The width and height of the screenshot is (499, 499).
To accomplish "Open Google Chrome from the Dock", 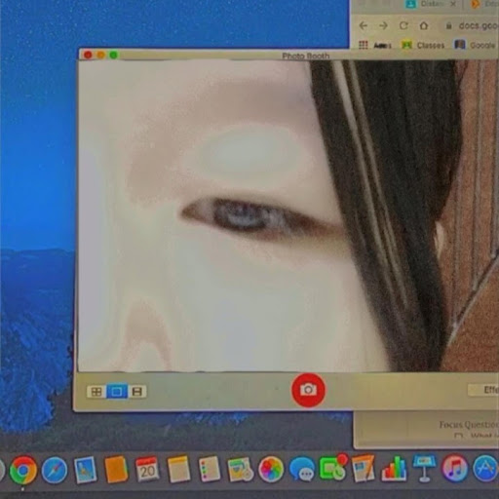I will 22,470.
